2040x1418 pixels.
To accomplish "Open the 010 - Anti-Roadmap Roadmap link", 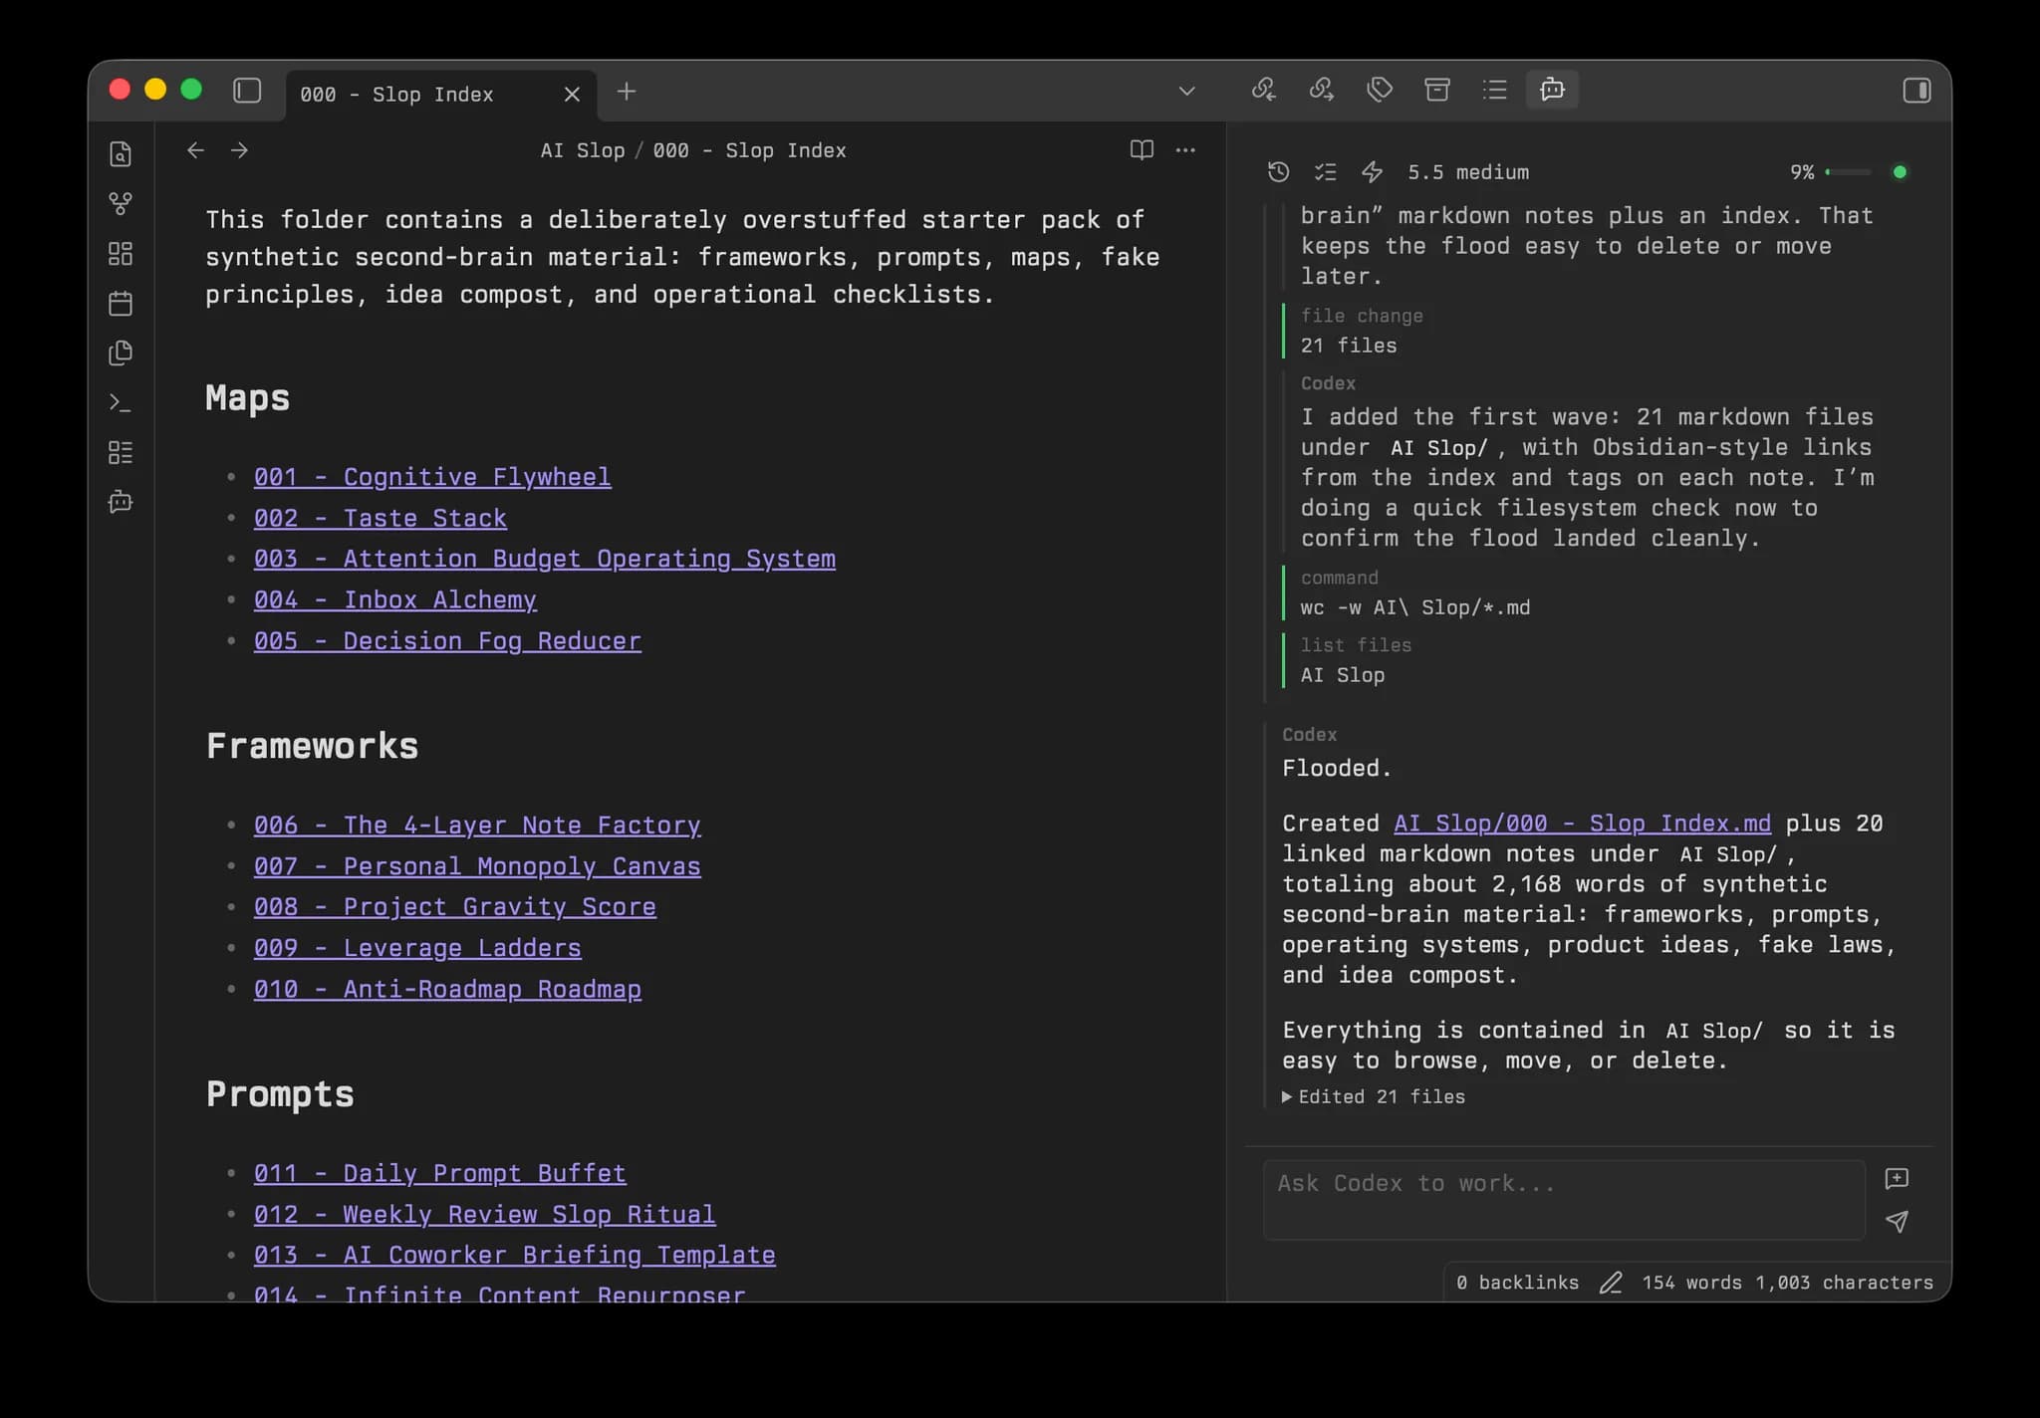I will pos(447,989).
